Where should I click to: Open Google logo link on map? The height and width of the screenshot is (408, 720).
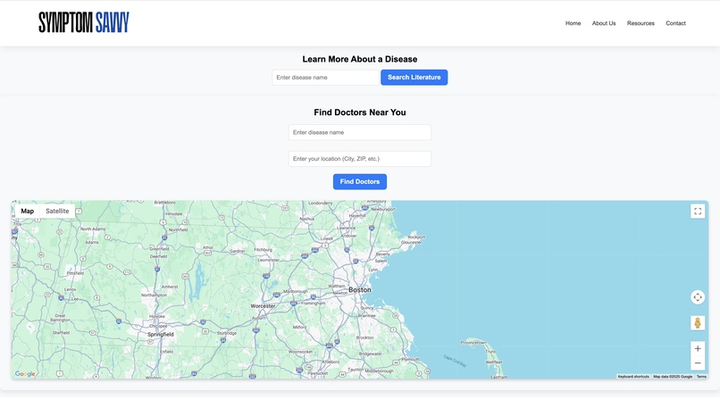[25, 374]
